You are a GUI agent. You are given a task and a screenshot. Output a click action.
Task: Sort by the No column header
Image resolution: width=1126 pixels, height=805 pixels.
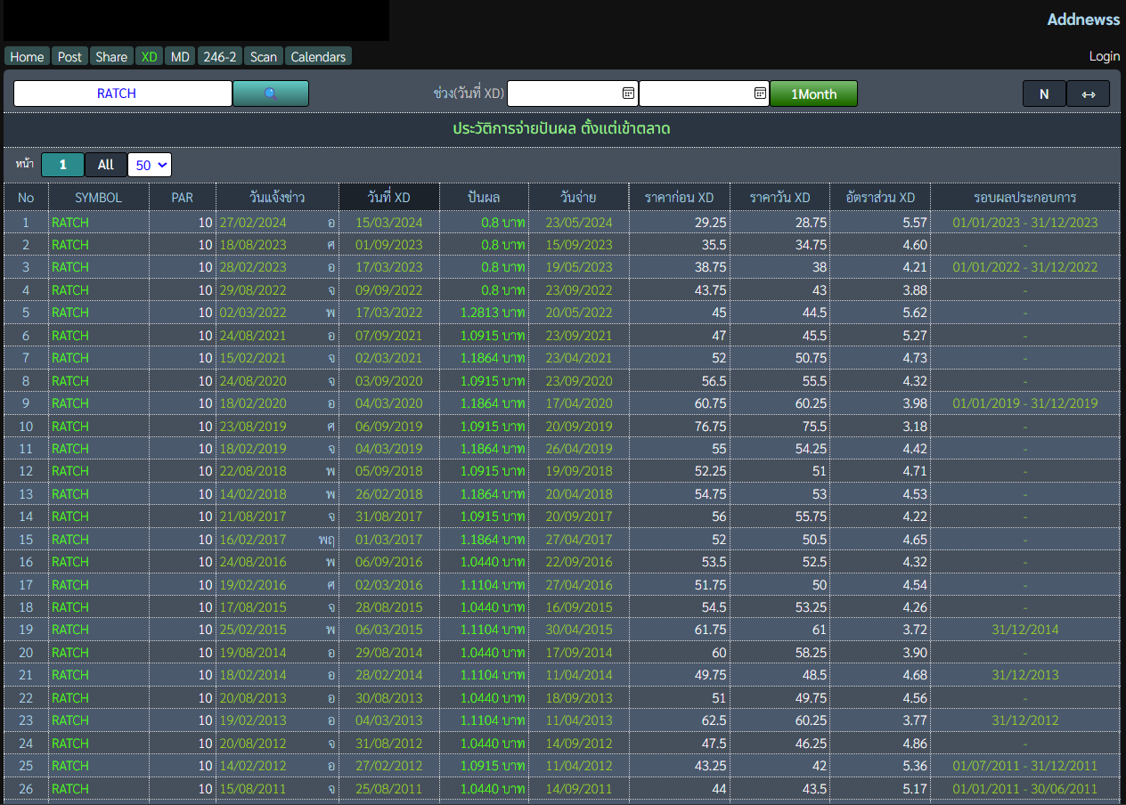[x=26, y=197]
